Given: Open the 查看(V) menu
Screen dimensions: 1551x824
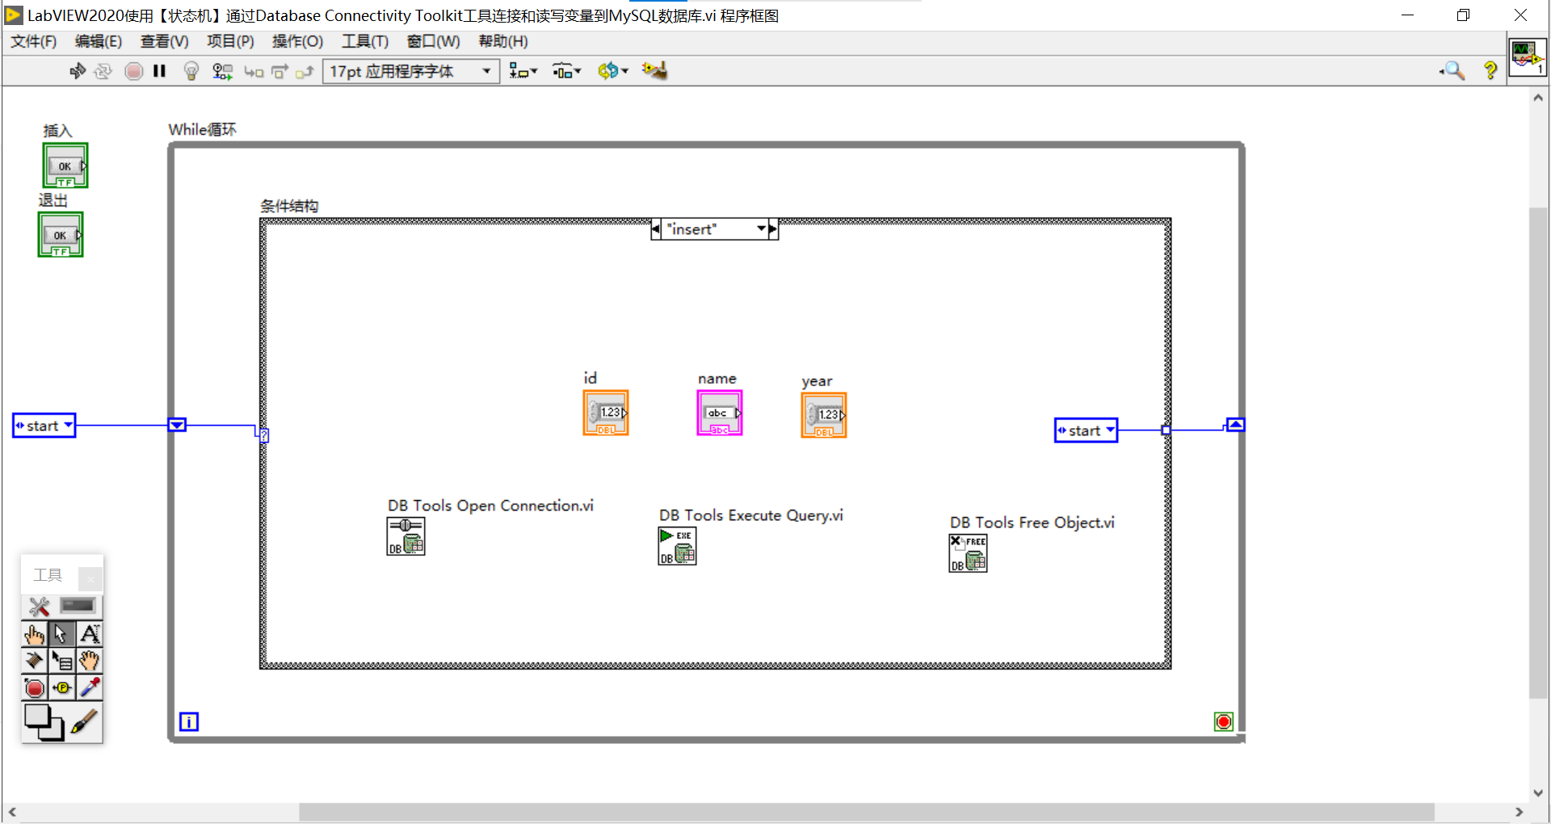Looking at the screenshot, I should click(x=164, y=41).
